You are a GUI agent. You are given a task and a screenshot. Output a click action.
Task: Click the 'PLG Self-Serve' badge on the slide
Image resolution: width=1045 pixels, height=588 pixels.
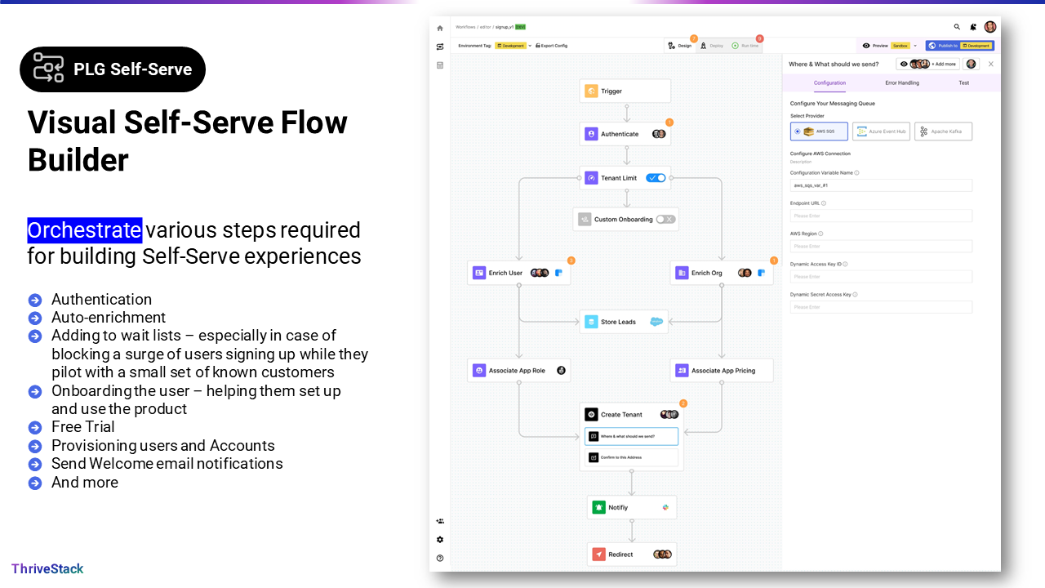coord(113,69)
